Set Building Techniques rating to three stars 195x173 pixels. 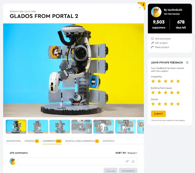(x=165, y=93)
